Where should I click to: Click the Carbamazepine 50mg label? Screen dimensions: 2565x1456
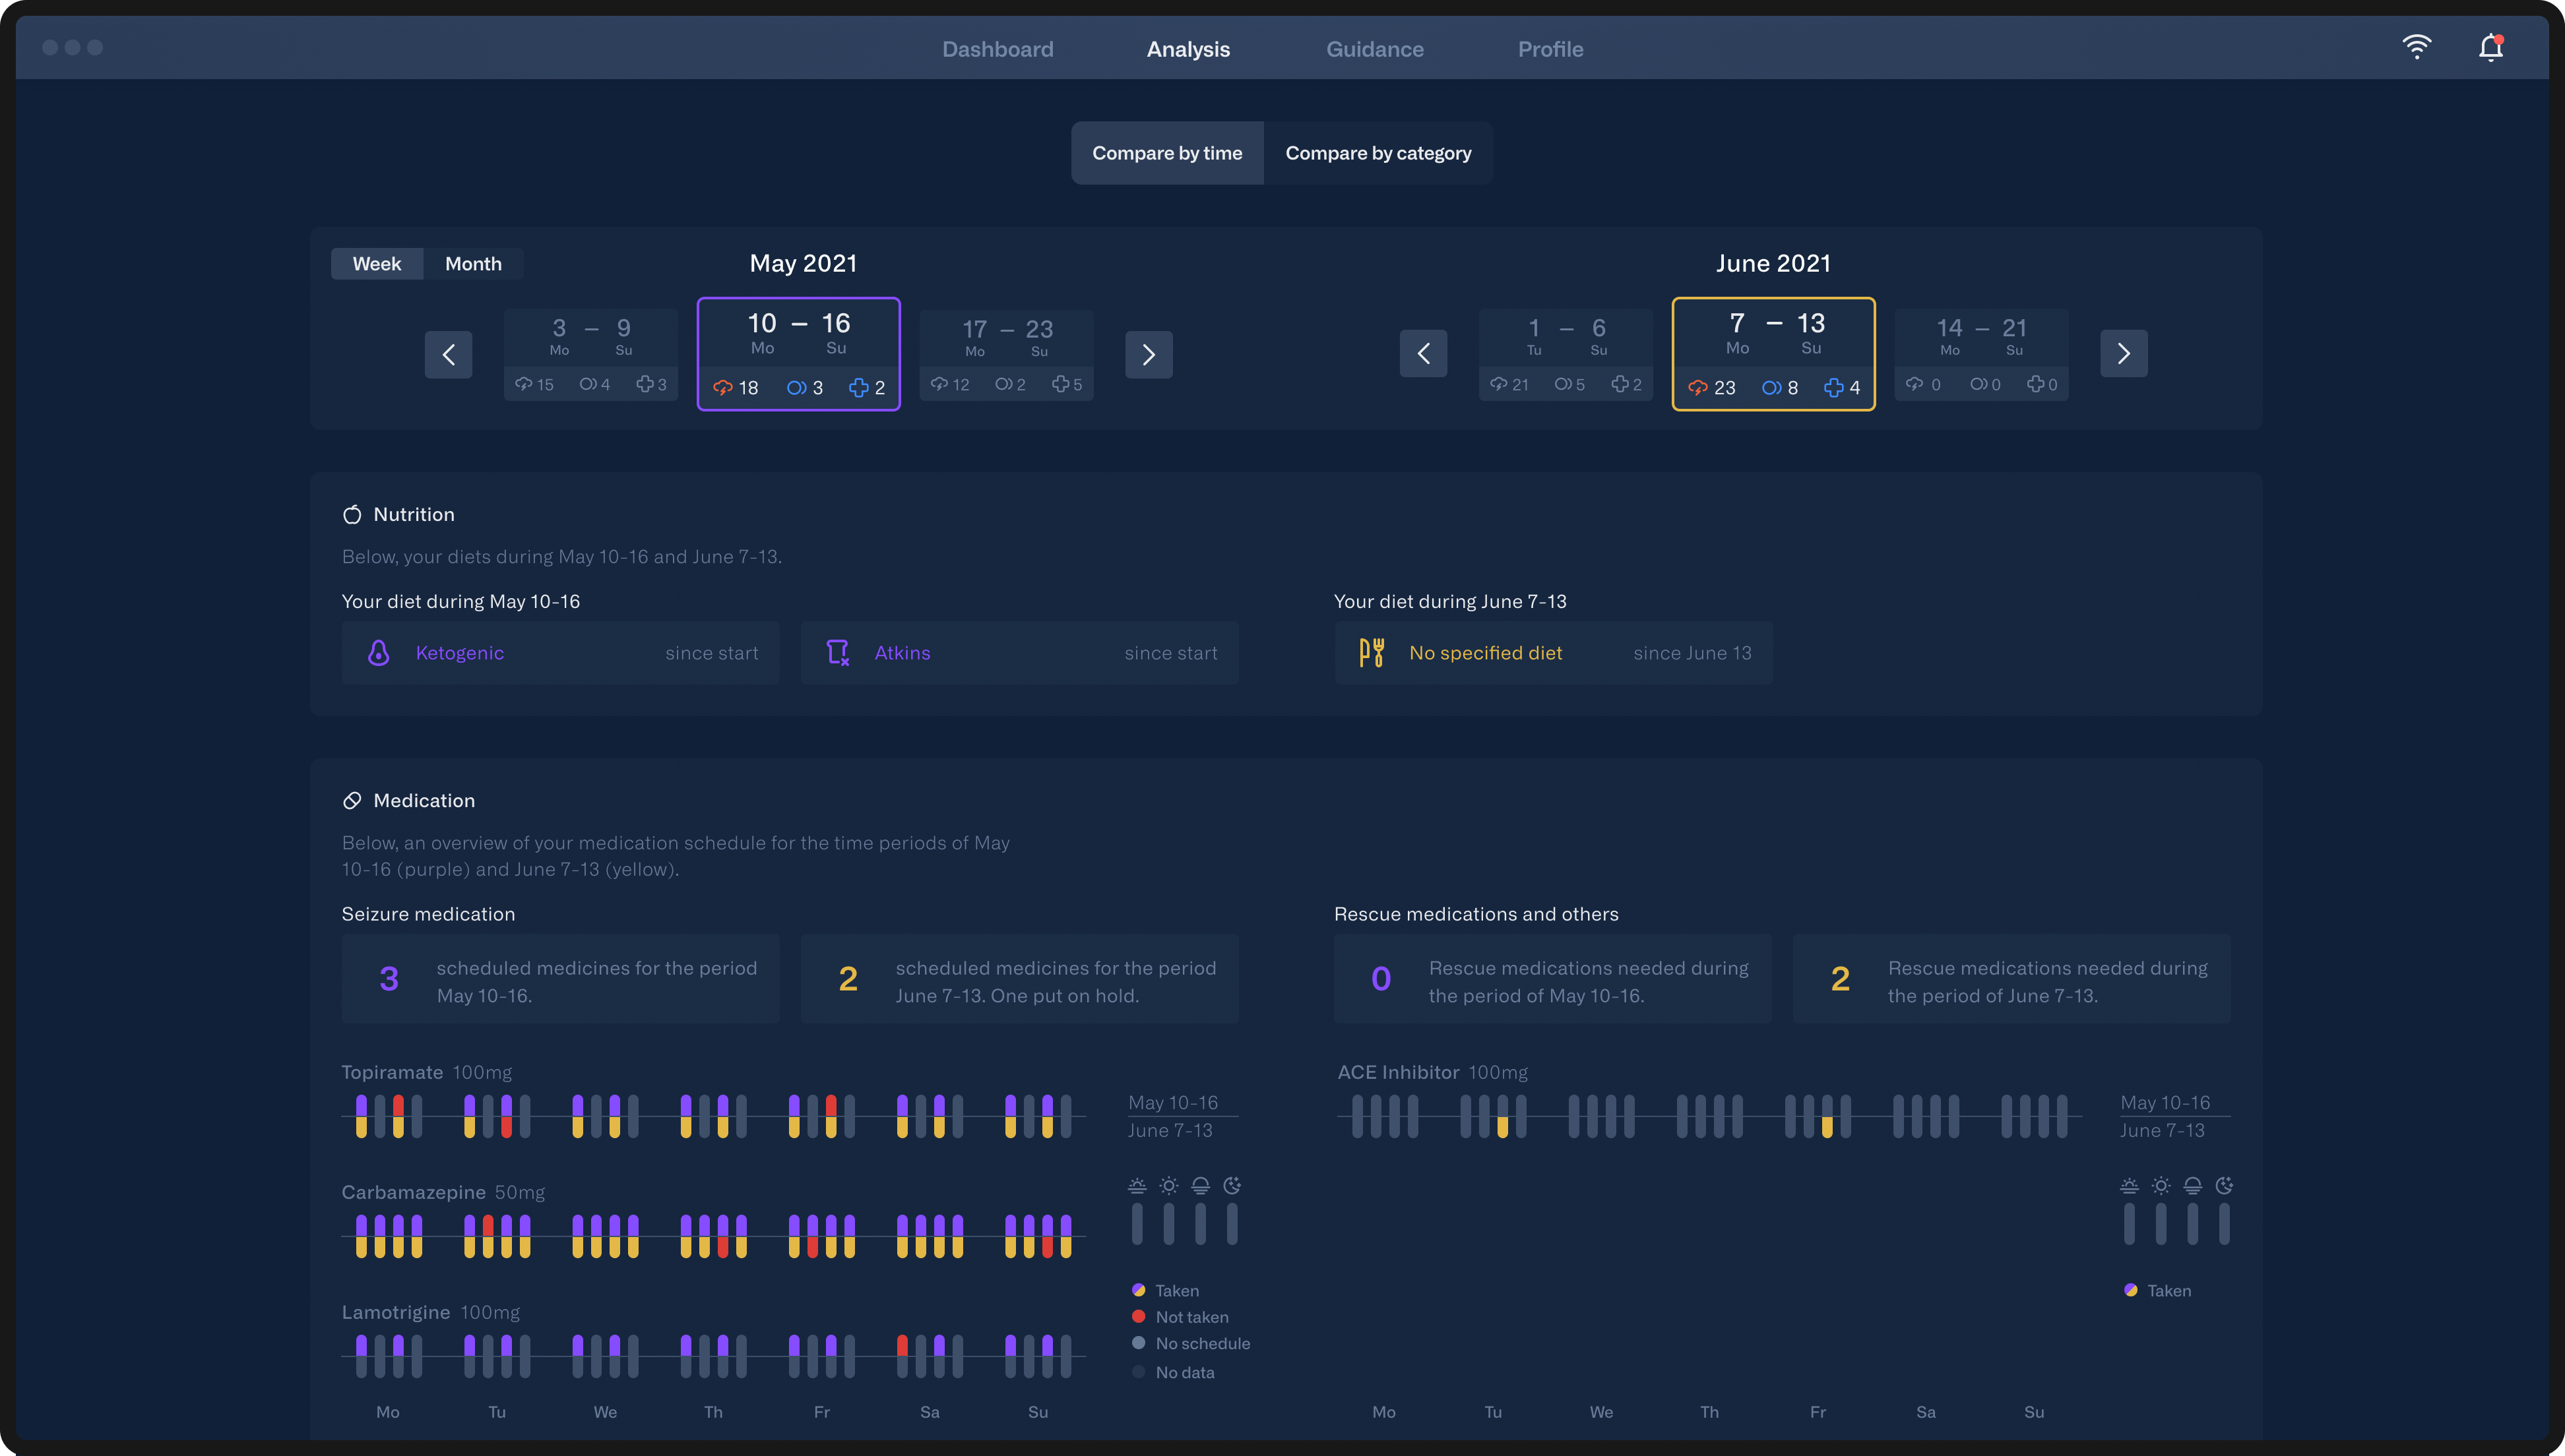[x=443, y=1192]
